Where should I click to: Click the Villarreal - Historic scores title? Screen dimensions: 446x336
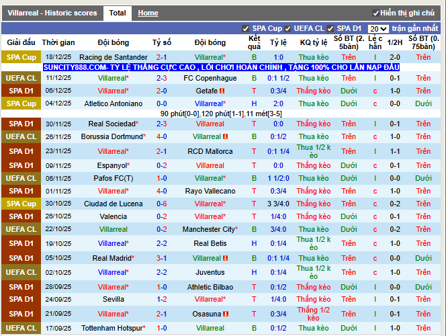pos(52,13)
